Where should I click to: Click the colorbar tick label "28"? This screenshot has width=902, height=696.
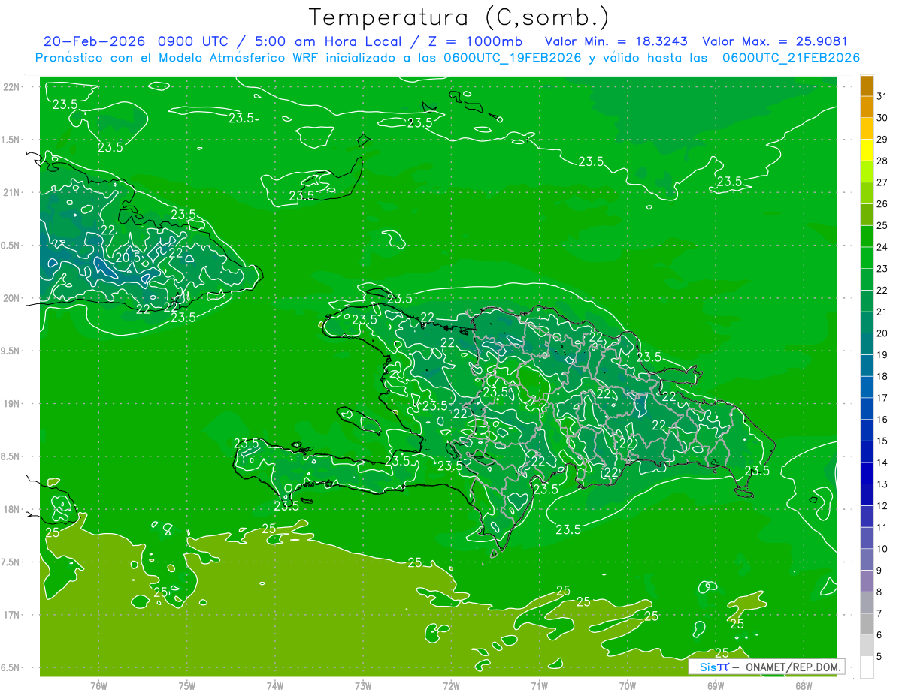point(882,161)
